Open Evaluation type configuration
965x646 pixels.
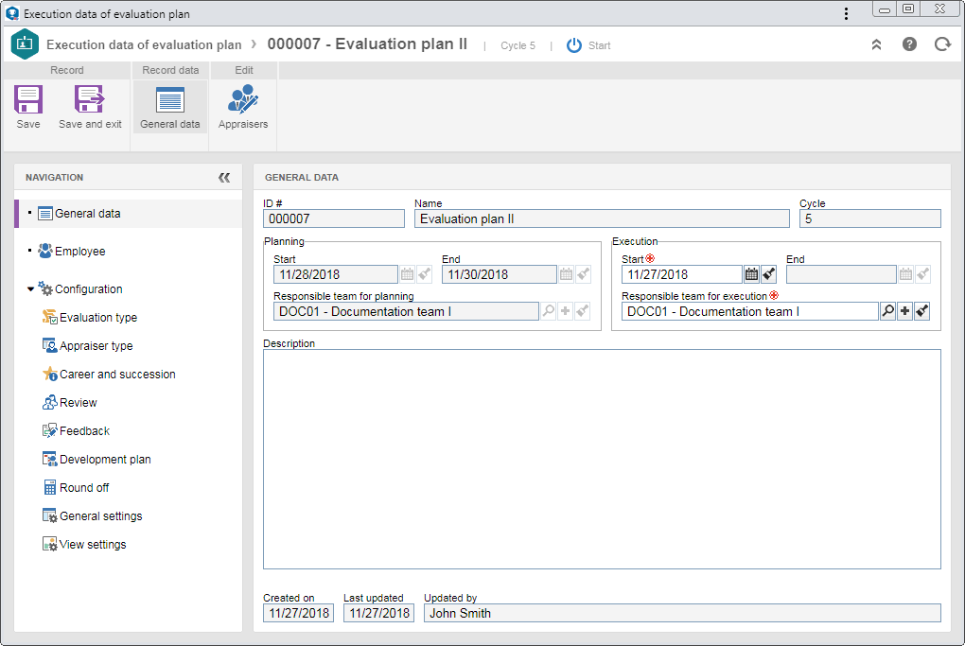90,318
